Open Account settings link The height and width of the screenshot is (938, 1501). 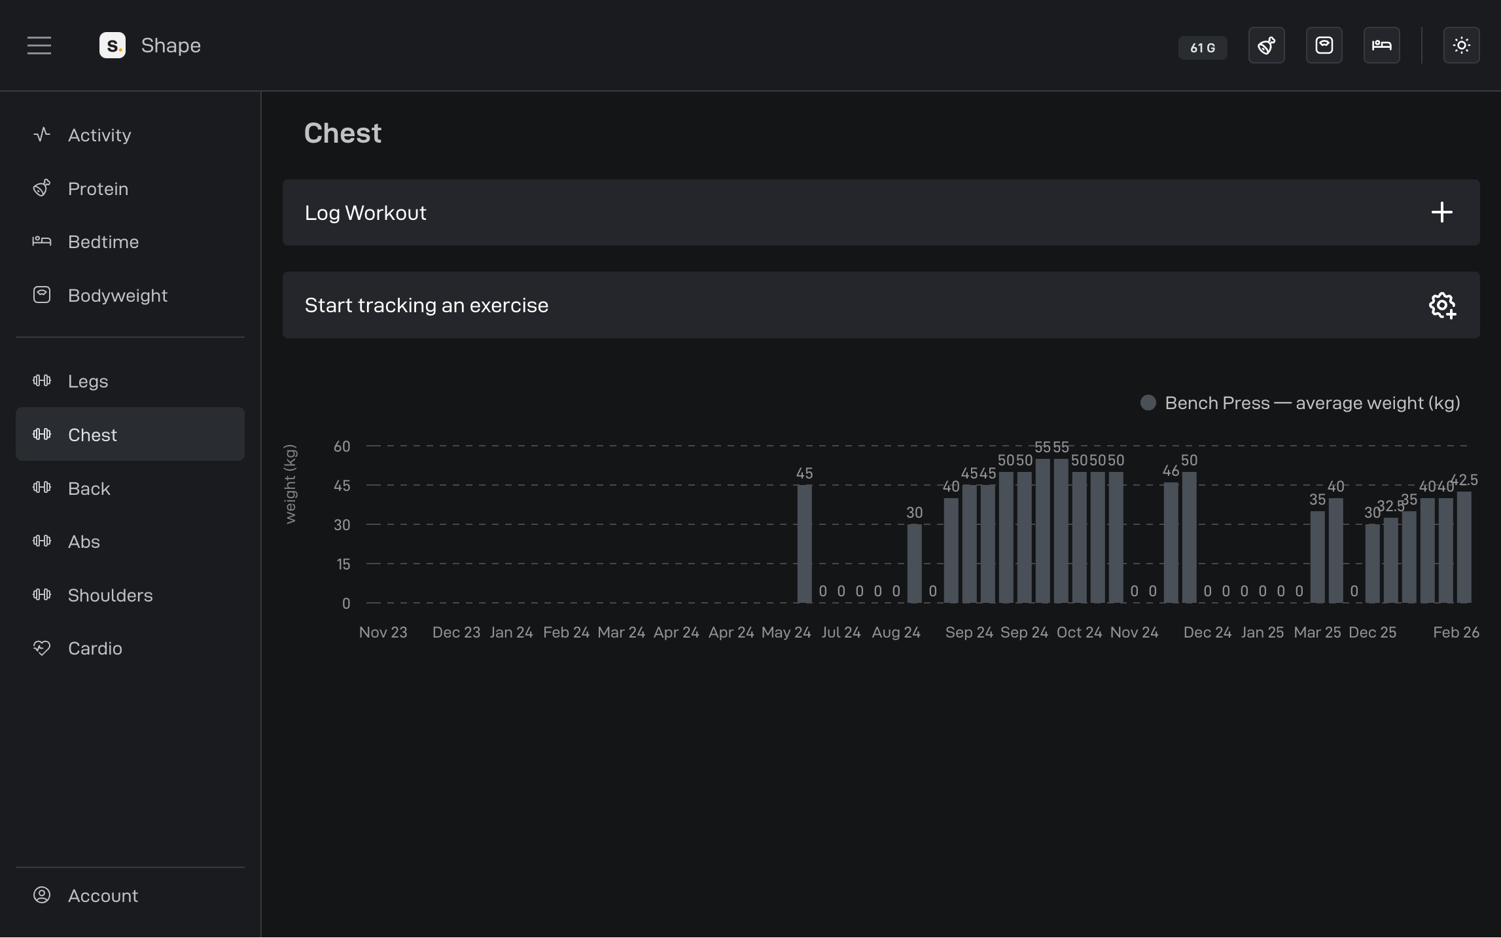tap(103, 895)
